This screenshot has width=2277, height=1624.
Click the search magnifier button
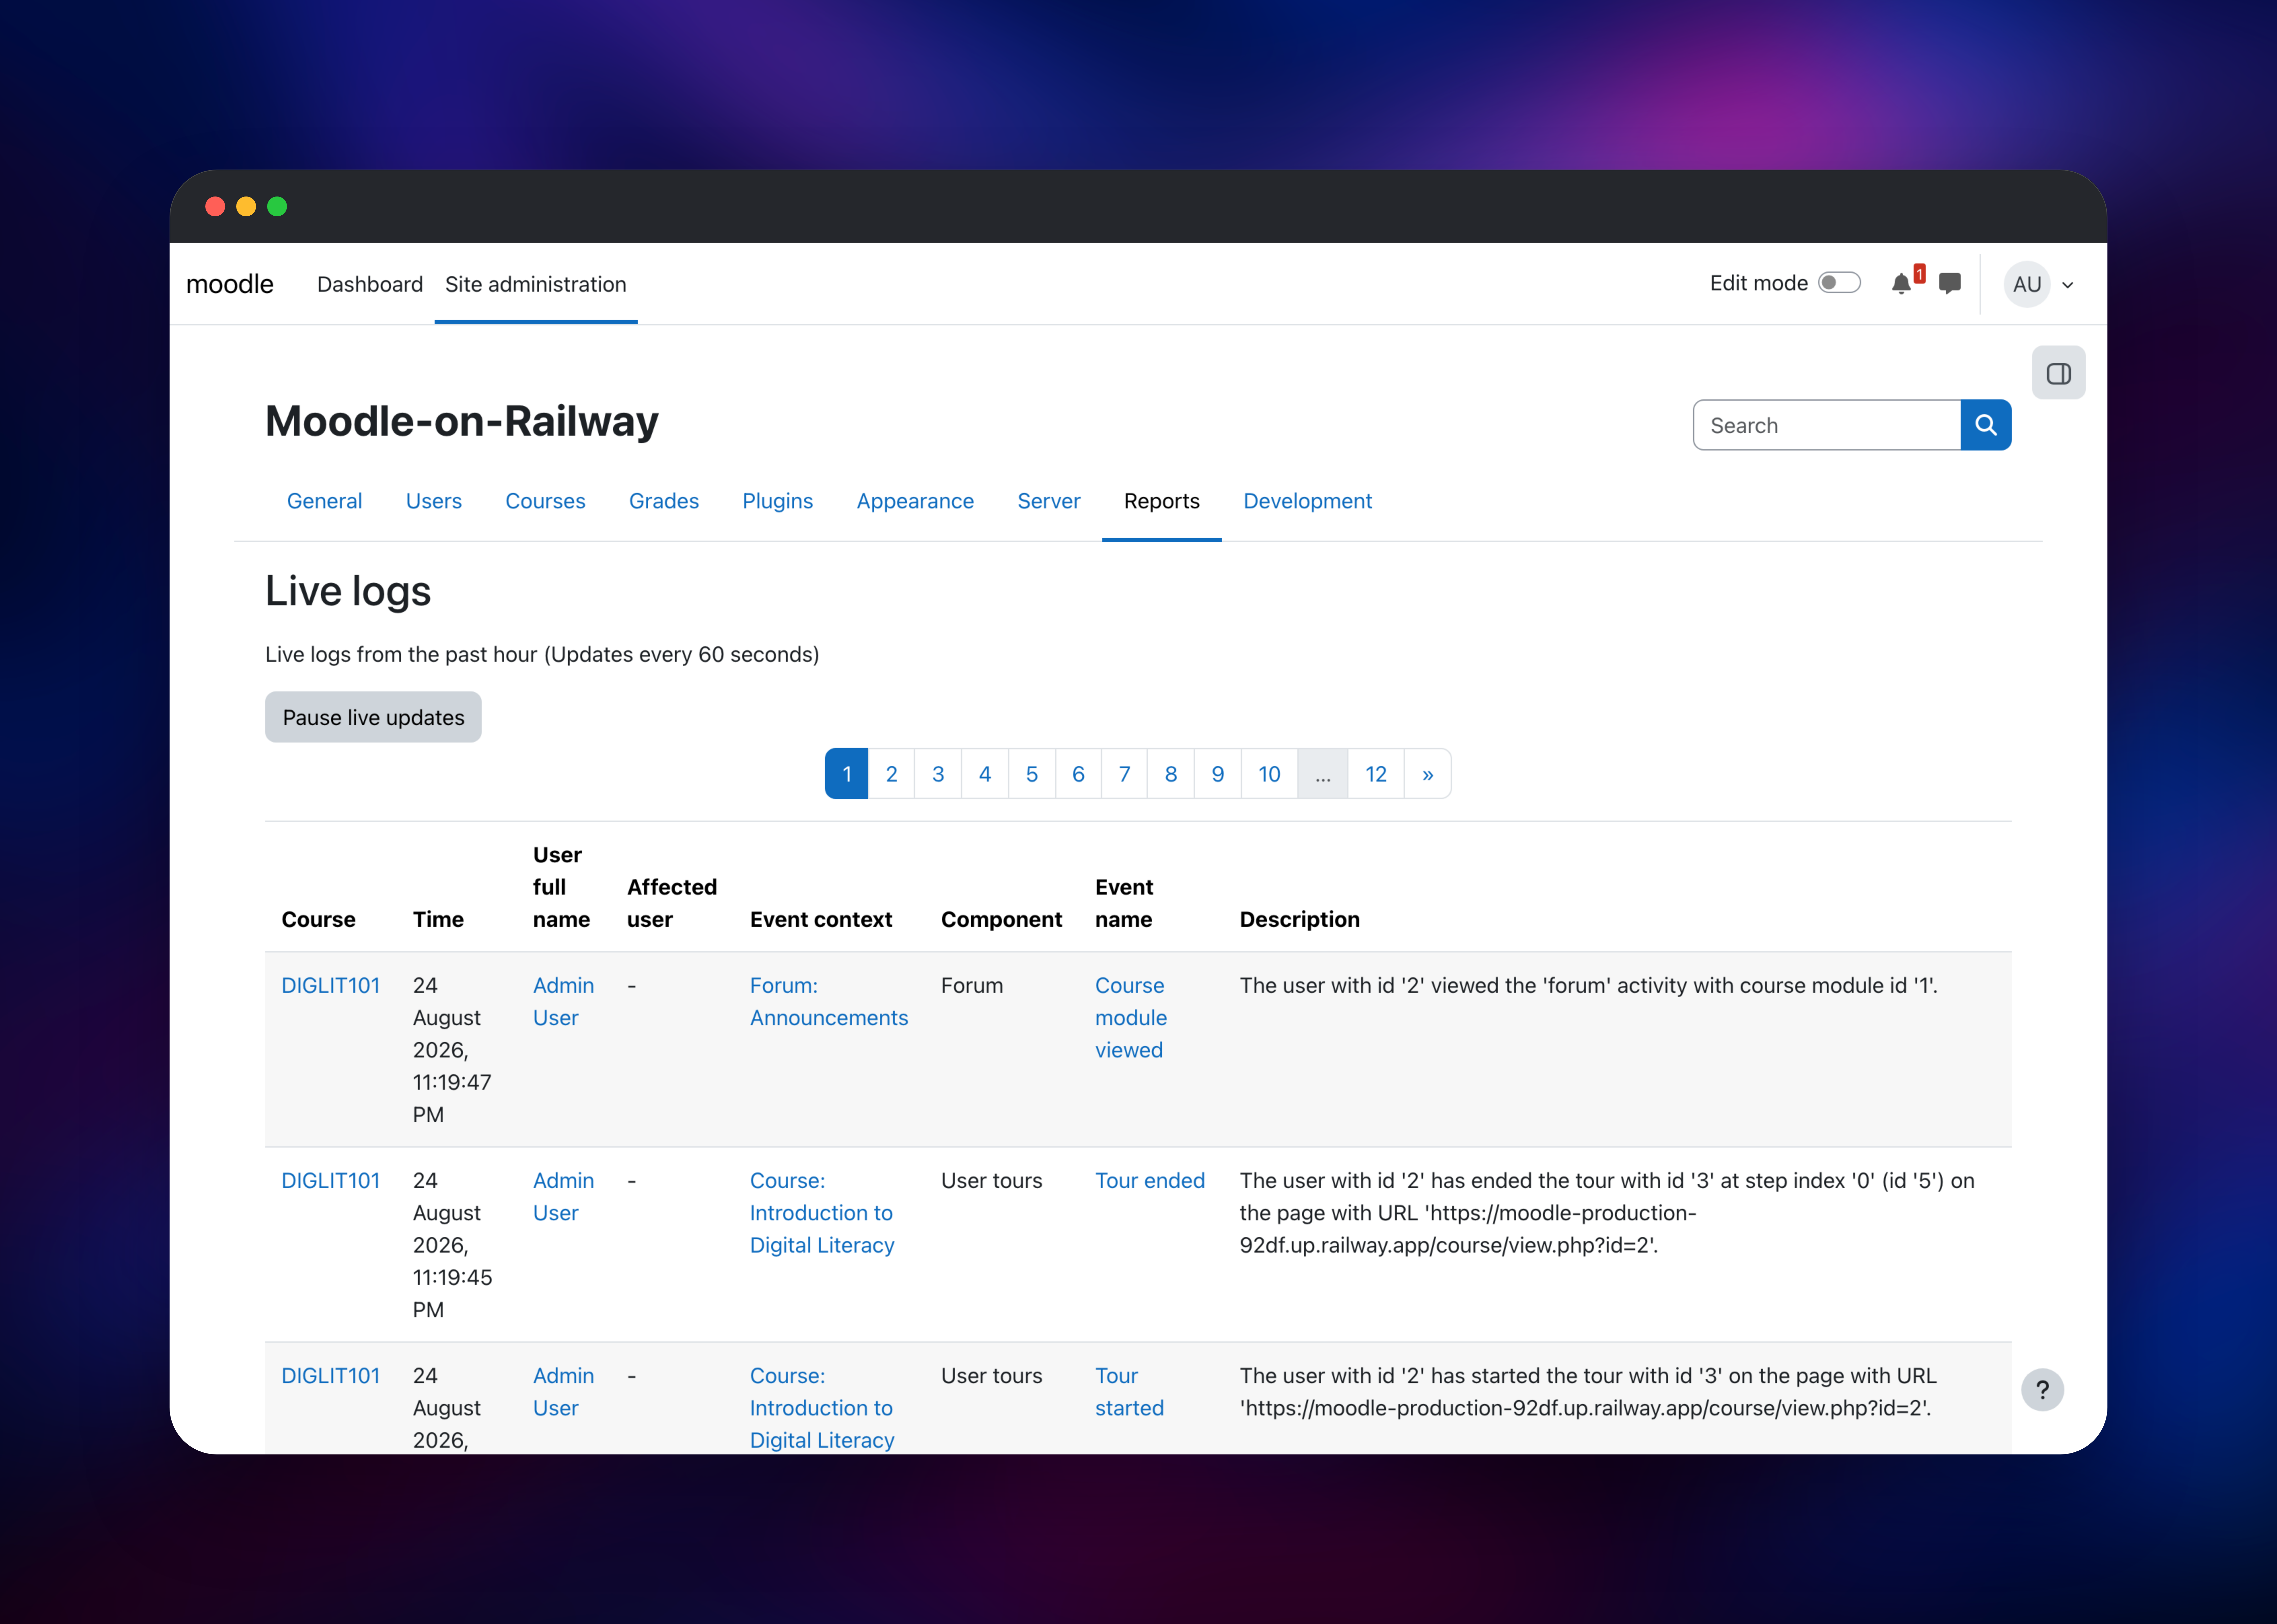click(1986, 425)
